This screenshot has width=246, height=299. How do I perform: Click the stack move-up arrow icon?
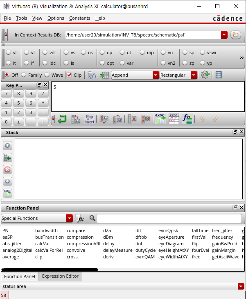pos(7,146)
